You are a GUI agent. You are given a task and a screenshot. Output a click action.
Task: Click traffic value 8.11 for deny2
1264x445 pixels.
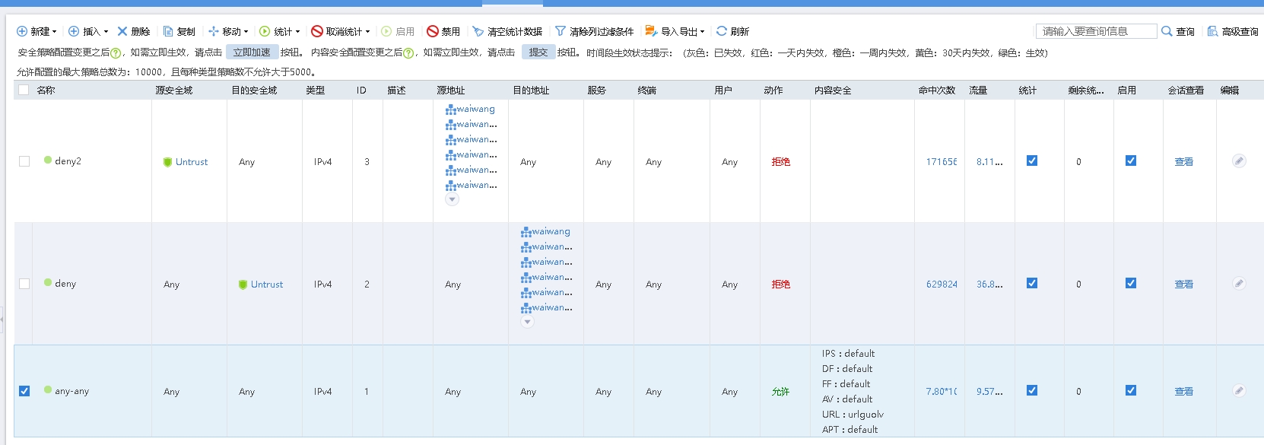click(x=989, y=162)
